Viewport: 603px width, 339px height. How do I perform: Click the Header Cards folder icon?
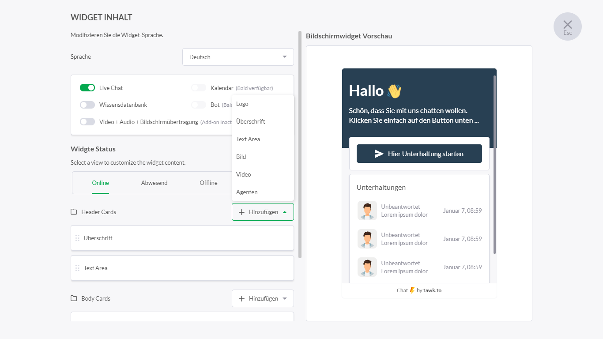pos(74,212)
